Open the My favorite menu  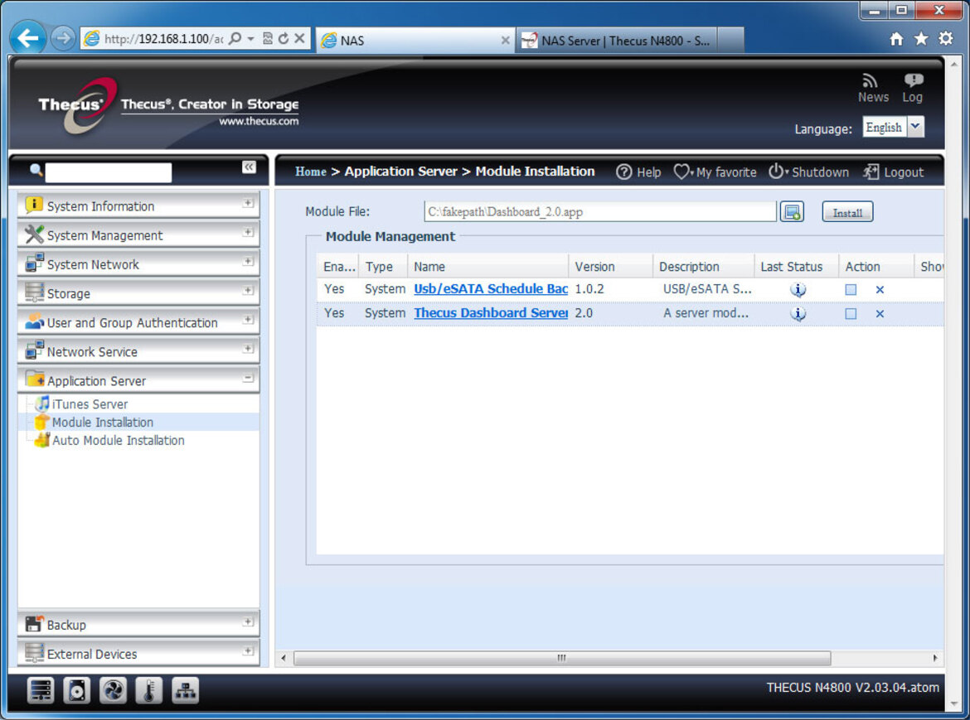715,172
